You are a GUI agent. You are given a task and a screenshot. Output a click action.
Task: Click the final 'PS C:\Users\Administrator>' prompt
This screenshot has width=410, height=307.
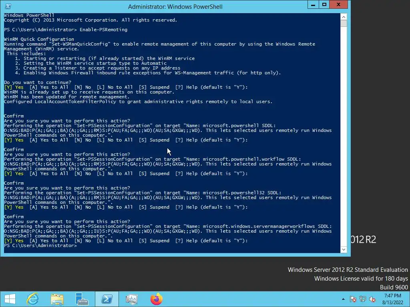(x=40, y=246)
